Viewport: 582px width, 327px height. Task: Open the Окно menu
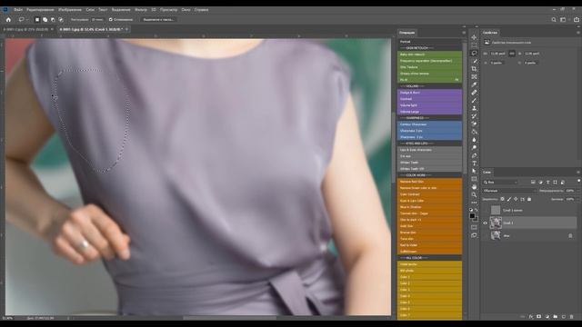[x=186, y=10]
